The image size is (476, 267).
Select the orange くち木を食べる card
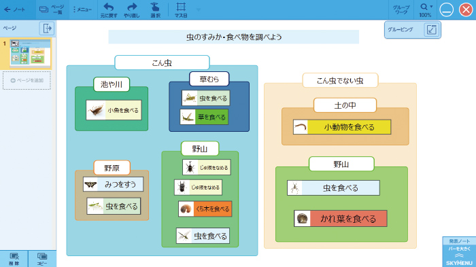tap(205, 209)
